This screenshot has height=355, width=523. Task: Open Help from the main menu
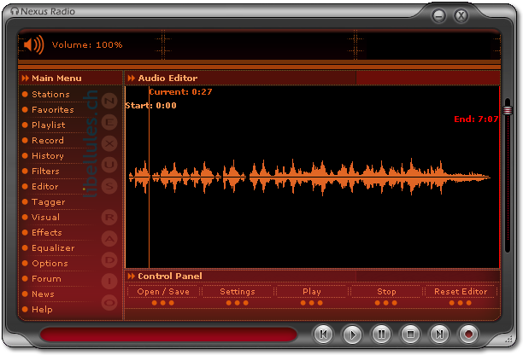click(x=42, y=310)
